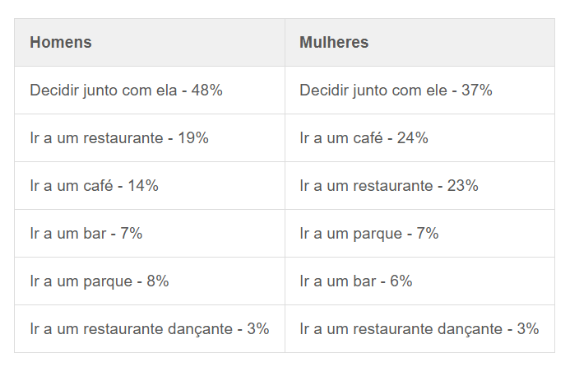Screen dimensions: 570x367
Task: Click the Homens column header
Action: click(x=60, y=42)
